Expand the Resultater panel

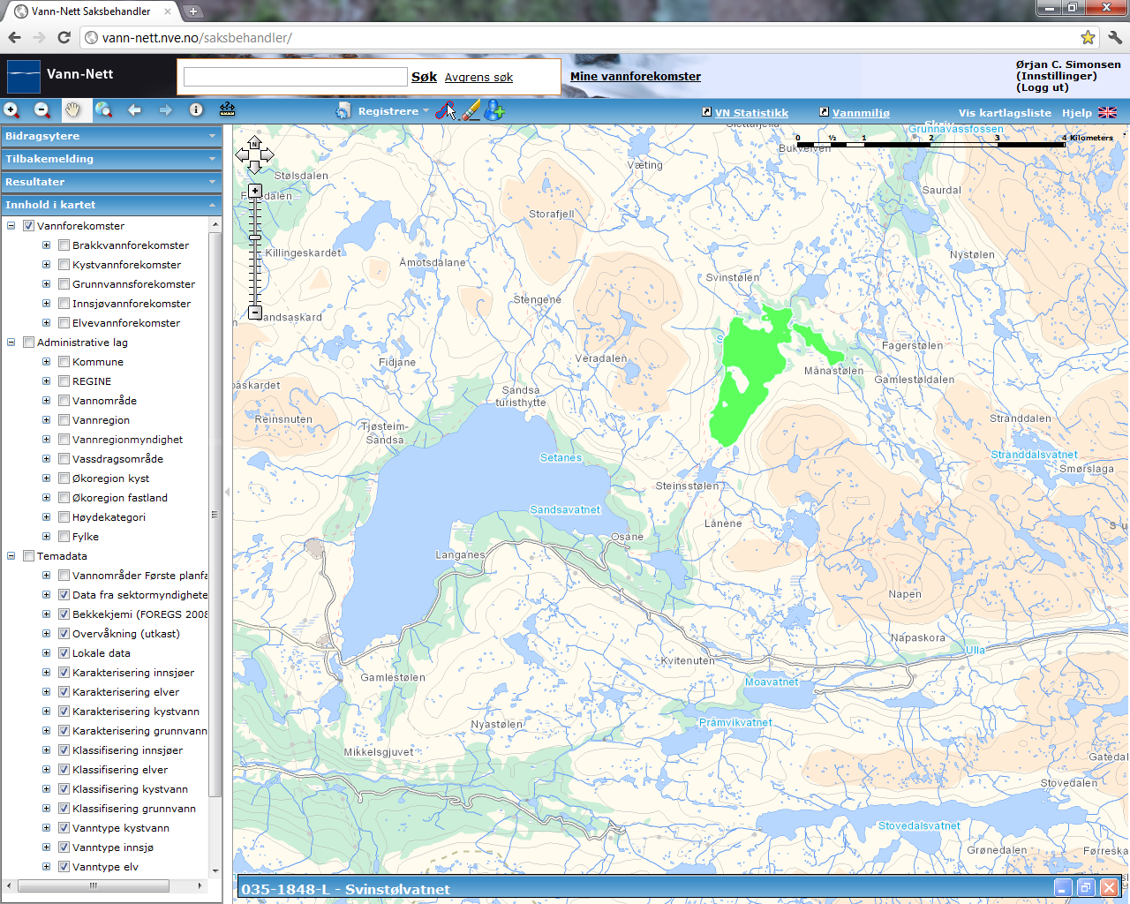click(110, 182)
